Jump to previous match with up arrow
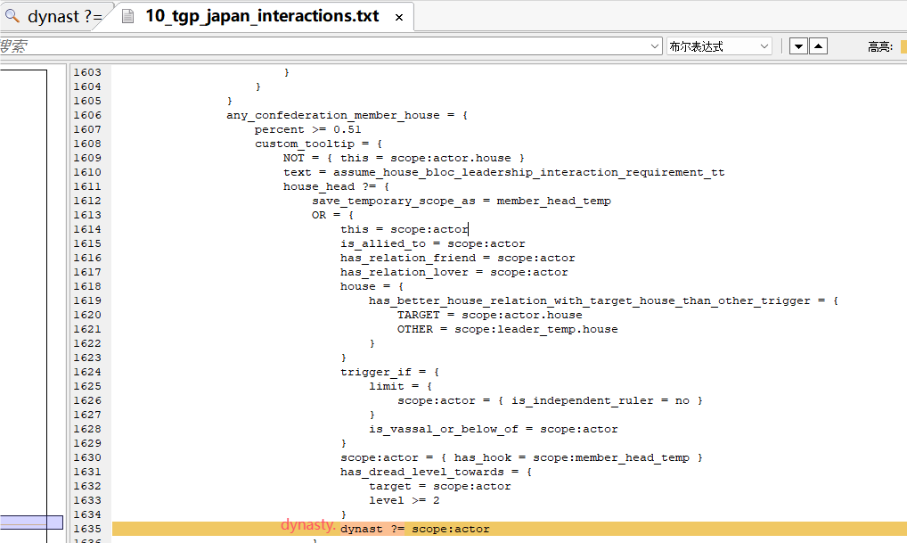Screen dimensions: 907x543 [x=818, y=46]
